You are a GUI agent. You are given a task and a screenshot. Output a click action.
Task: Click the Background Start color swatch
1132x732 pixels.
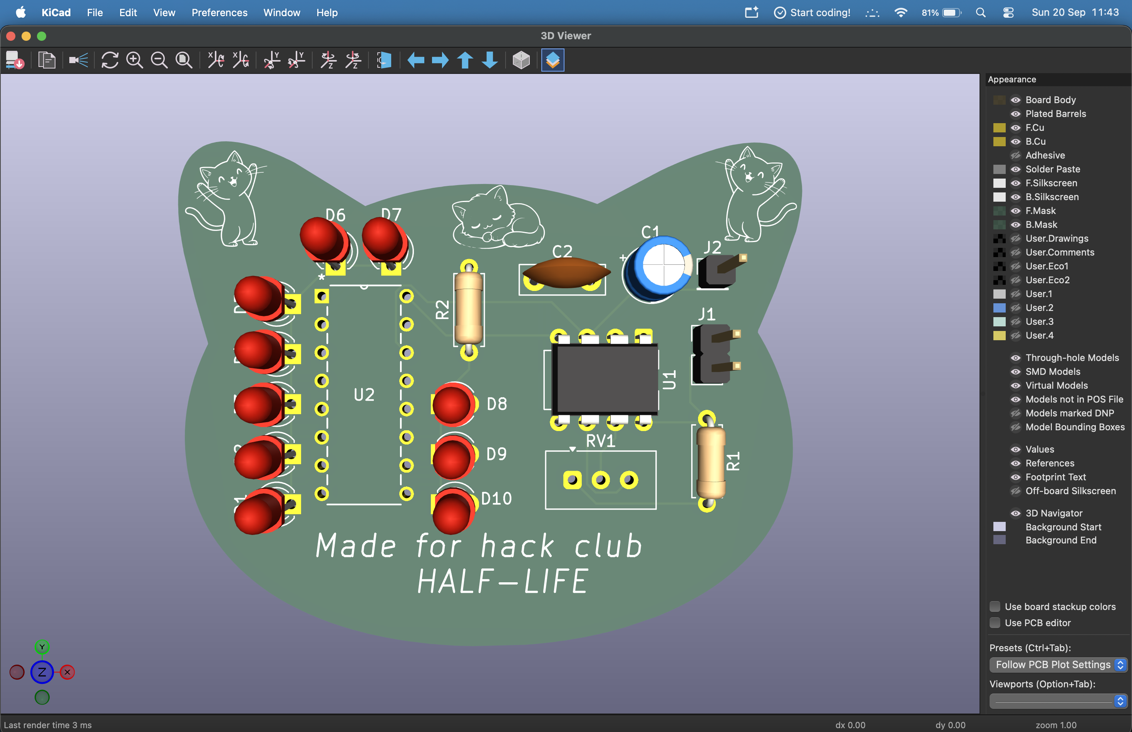coord(999,526)
